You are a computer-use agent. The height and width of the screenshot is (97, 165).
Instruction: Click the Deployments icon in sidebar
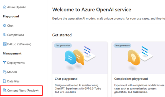click(5, 62)
